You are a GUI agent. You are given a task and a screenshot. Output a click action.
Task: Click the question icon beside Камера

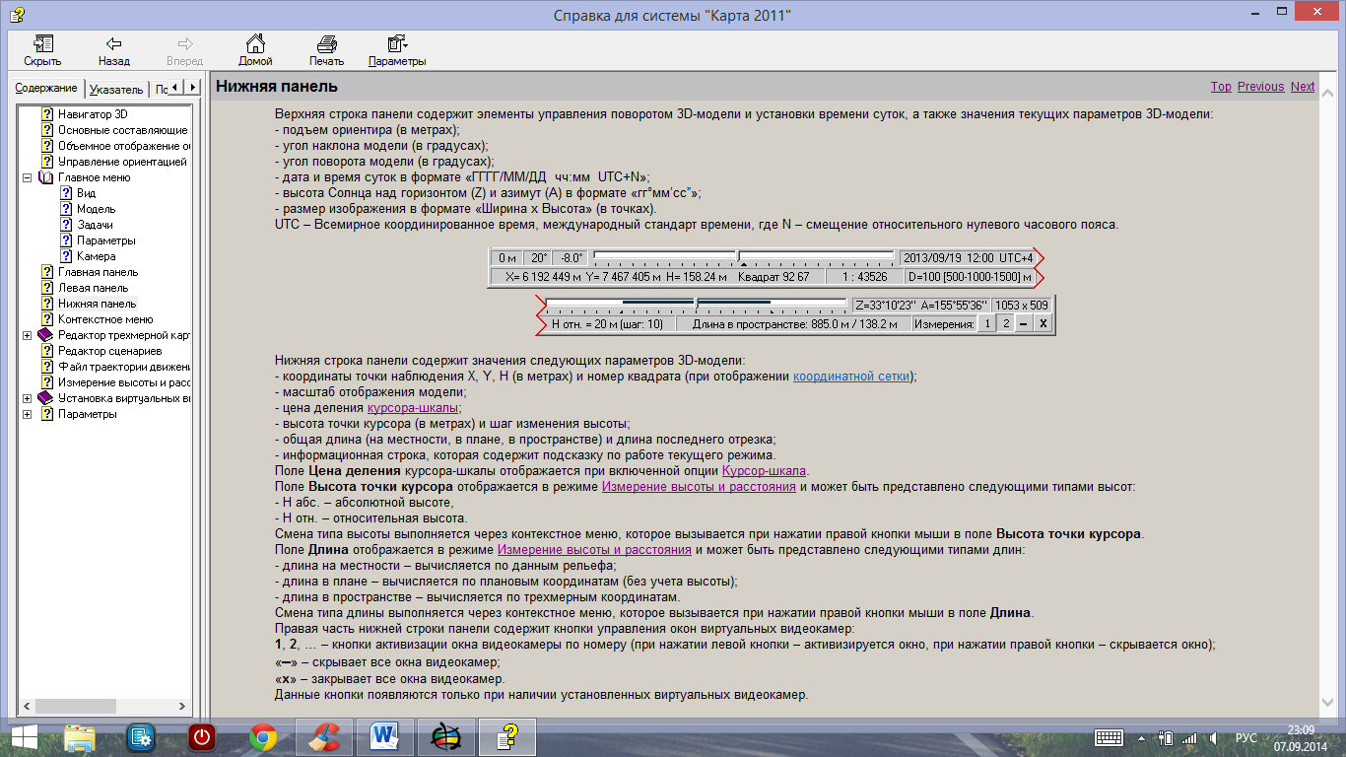pos(66,256)
